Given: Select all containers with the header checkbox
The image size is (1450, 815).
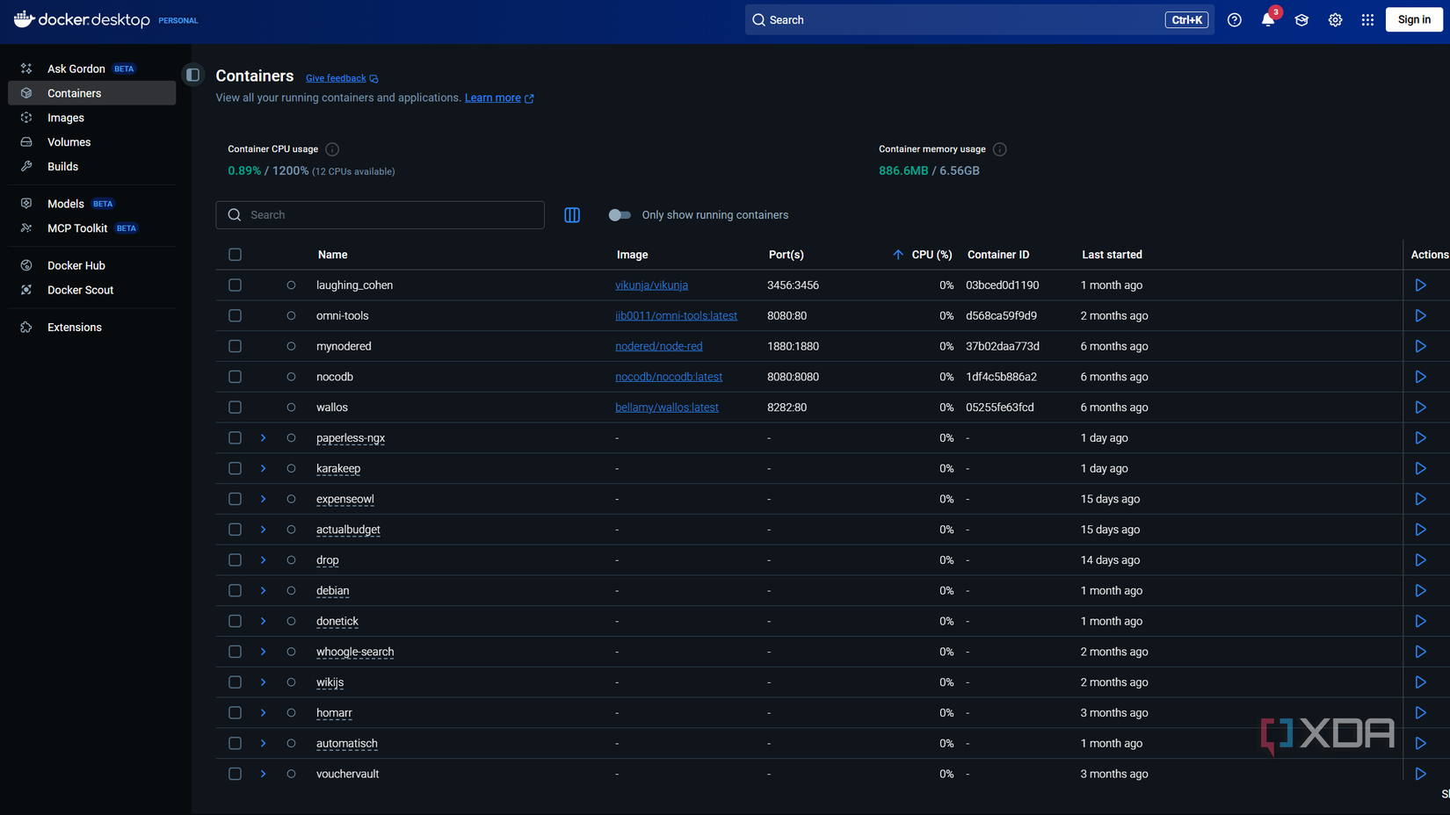Looking at the screenshot, I should 235,255.
